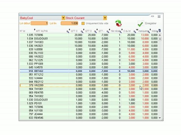Click the D du lot column header
The width and height of the screenshot is (181, 135).
127,31
